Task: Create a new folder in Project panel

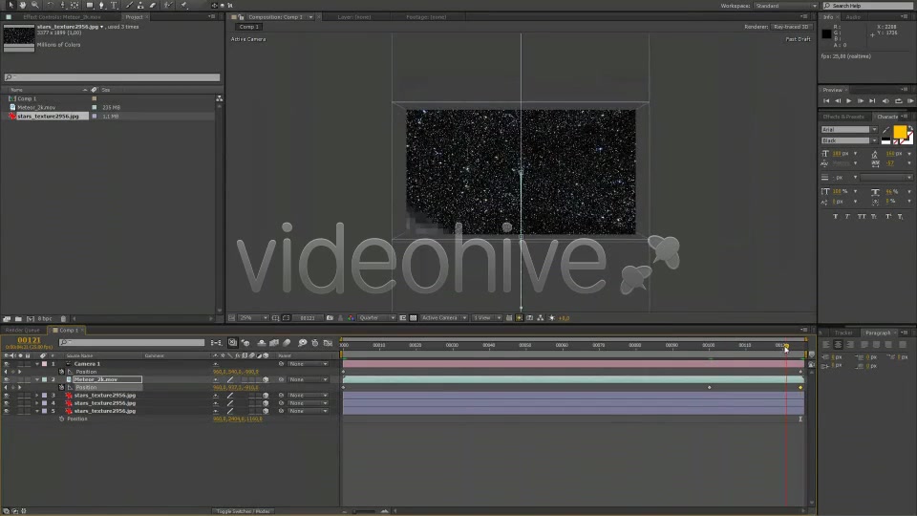Action: coord(18,319)
